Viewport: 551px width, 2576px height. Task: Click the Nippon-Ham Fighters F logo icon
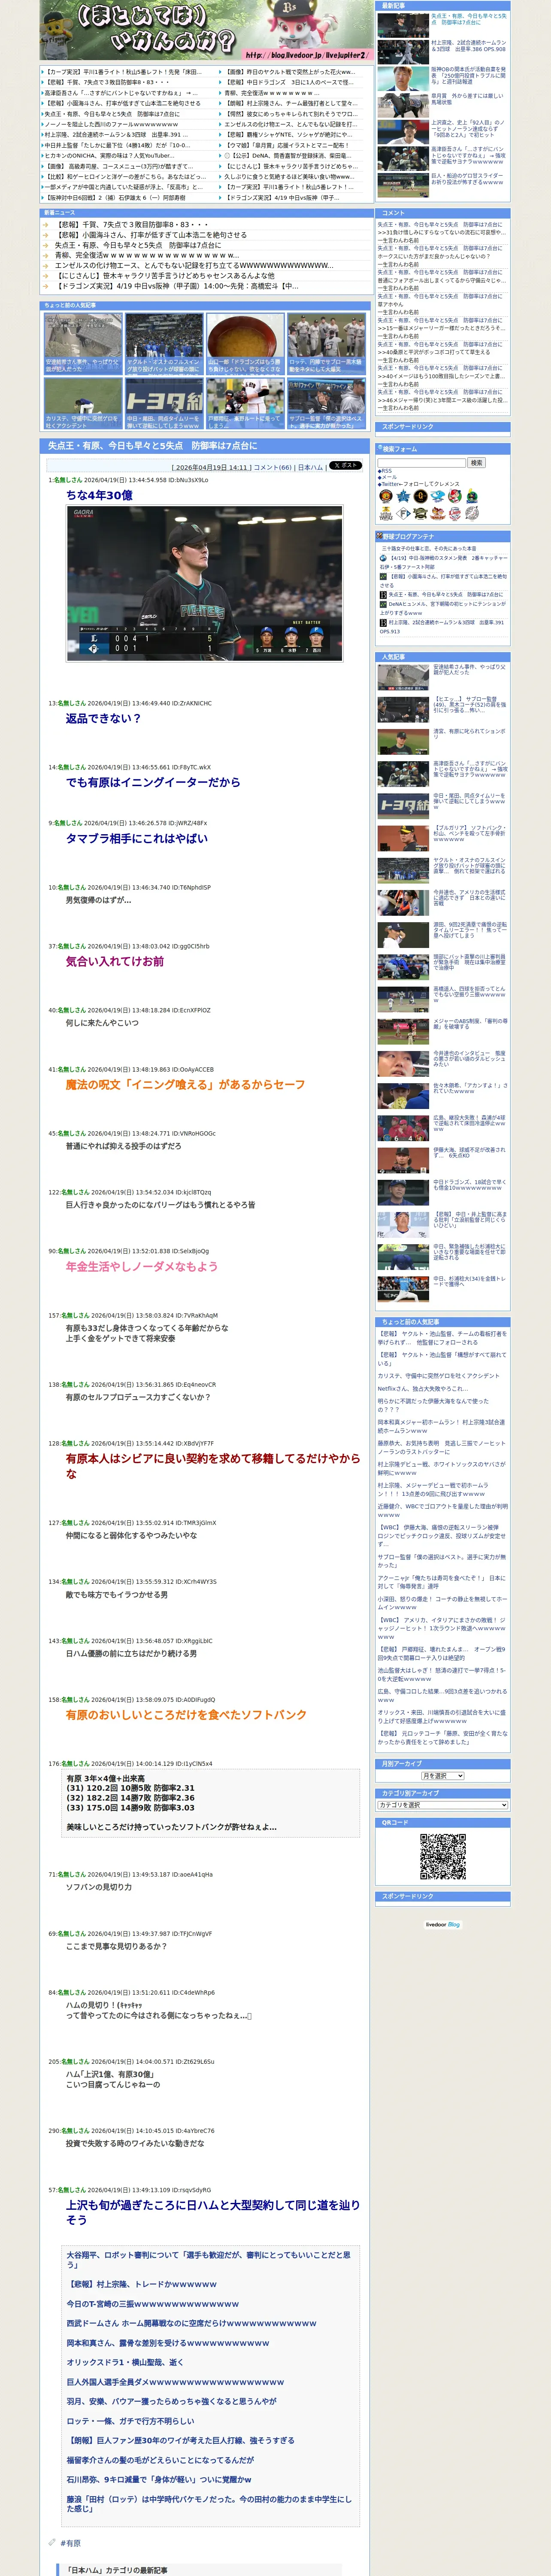[x=404, y=513]
